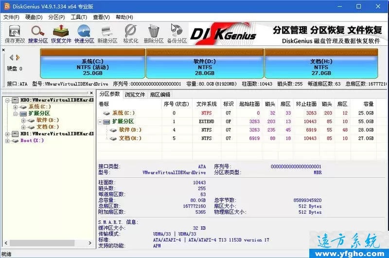This screenshot has width=389, height=258.
Task: Click the 系统(C:) drive icon in tree
Action: click(23, 107)
